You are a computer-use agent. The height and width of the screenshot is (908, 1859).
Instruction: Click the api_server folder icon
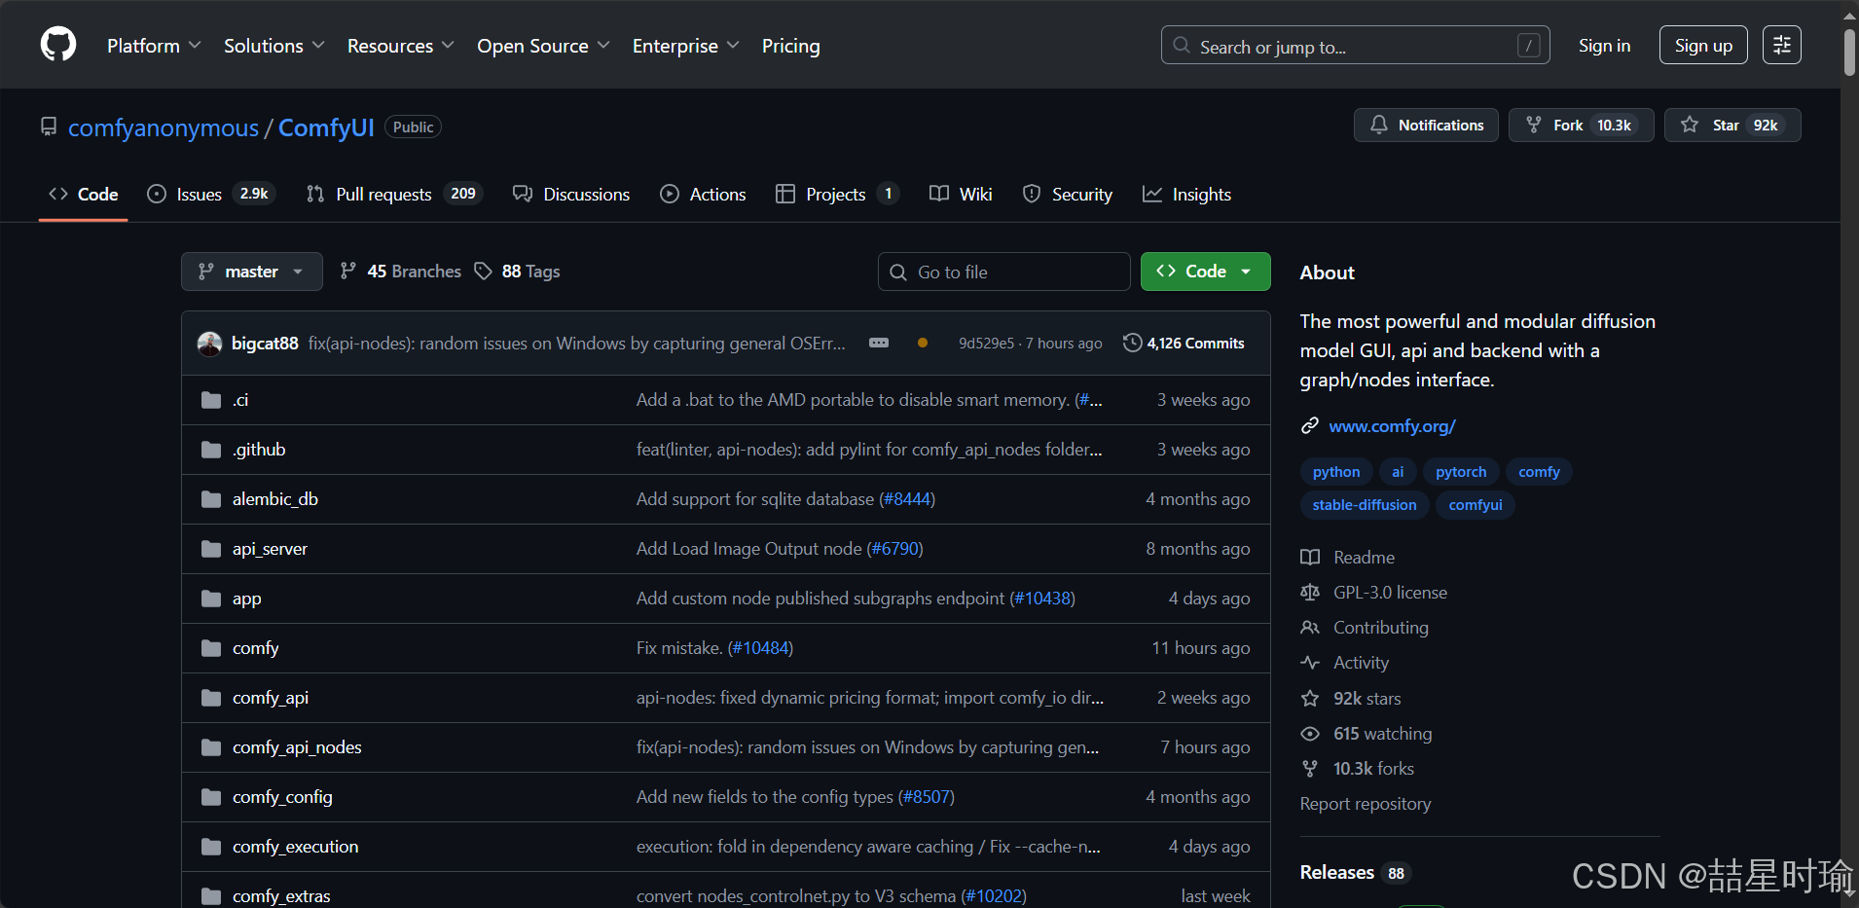(211, 549)
